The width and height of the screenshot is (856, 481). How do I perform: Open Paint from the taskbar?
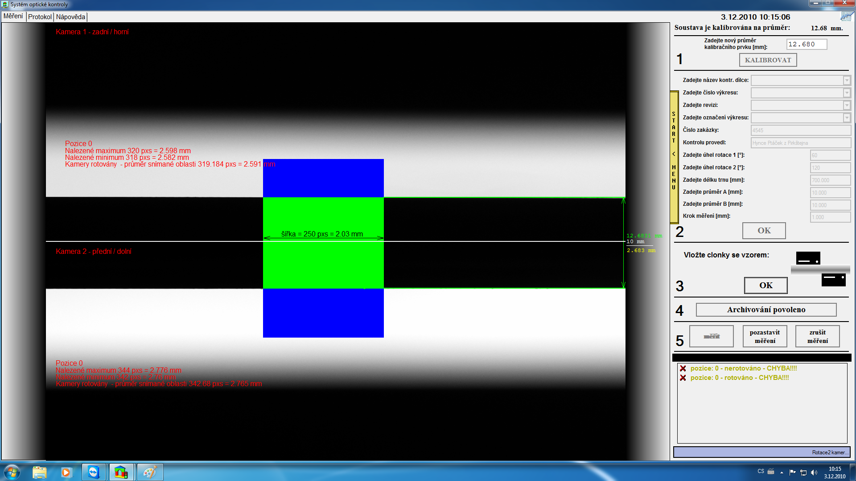[149, 472]
